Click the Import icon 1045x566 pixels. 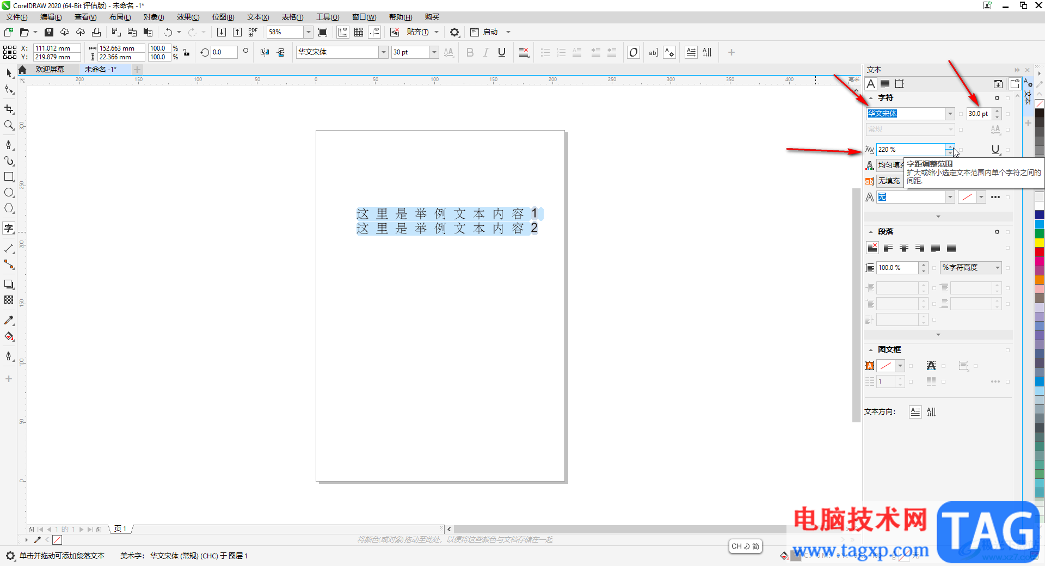coord(222,32)
